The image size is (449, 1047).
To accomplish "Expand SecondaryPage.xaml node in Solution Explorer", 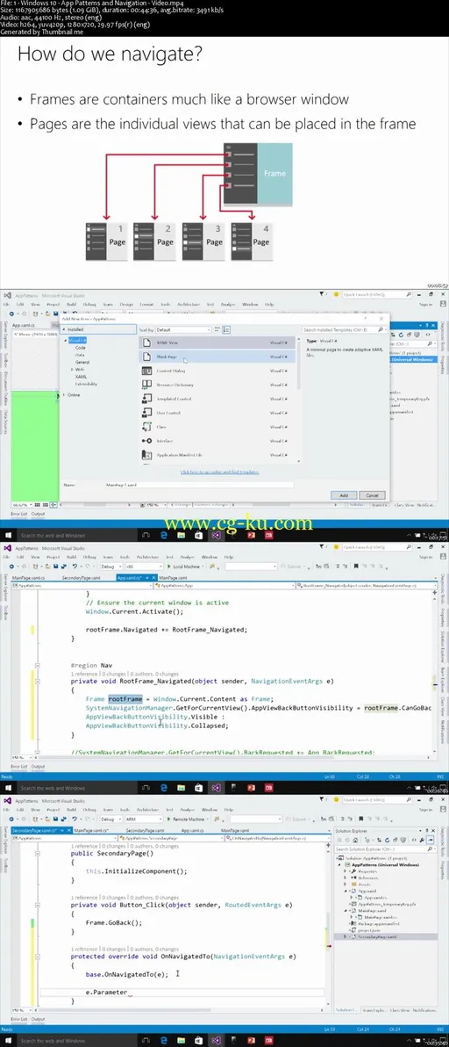I will pos(346,936).
